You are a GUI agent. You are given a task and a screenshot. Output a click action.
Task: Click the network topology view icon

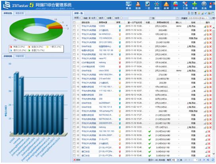click(x=157, y=5)
